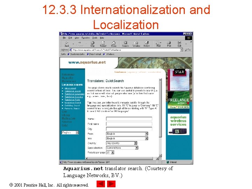Click the Search toolbar button
Viewport: 252px width, 189px height.
[x=125, y=44]
